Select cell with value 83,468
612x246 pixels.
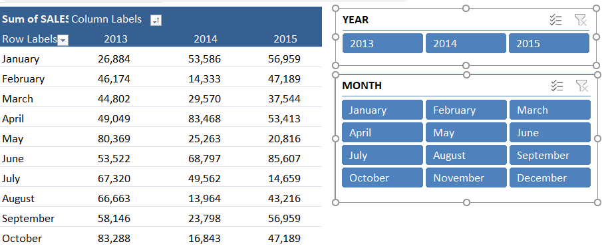point(204,119)
